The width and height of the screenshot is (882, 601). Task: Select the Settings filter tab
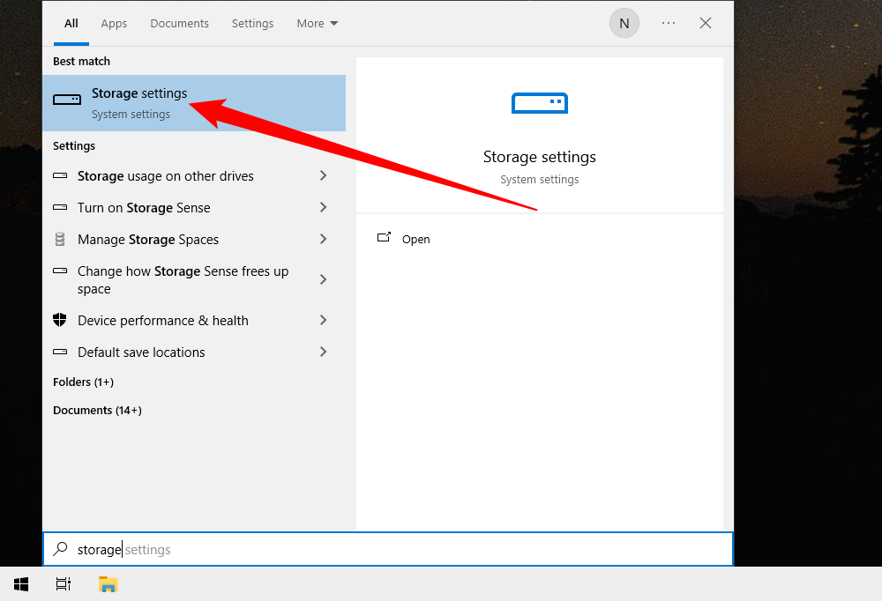(252, 24)
